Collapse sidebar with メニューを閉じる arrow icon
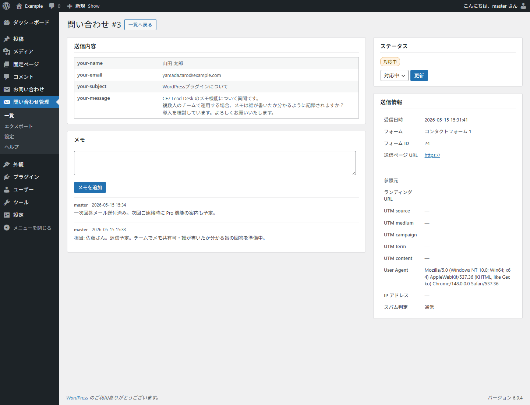Viewport: 530px width, 405px height. pyautogui.click(x=7, y=228)
